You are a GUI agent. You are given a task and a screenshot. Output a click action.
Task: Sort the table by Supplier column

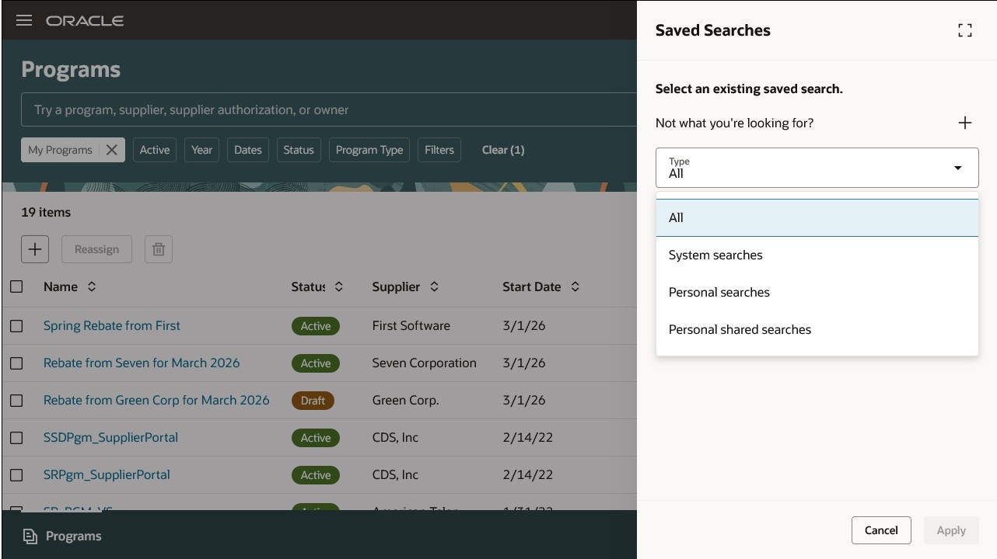click(434, 287)
